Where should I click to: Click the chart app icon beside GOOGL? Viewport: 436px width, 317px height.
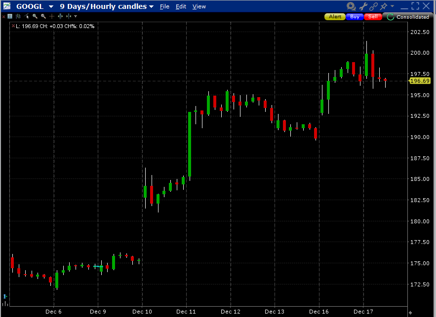(7, 6)
